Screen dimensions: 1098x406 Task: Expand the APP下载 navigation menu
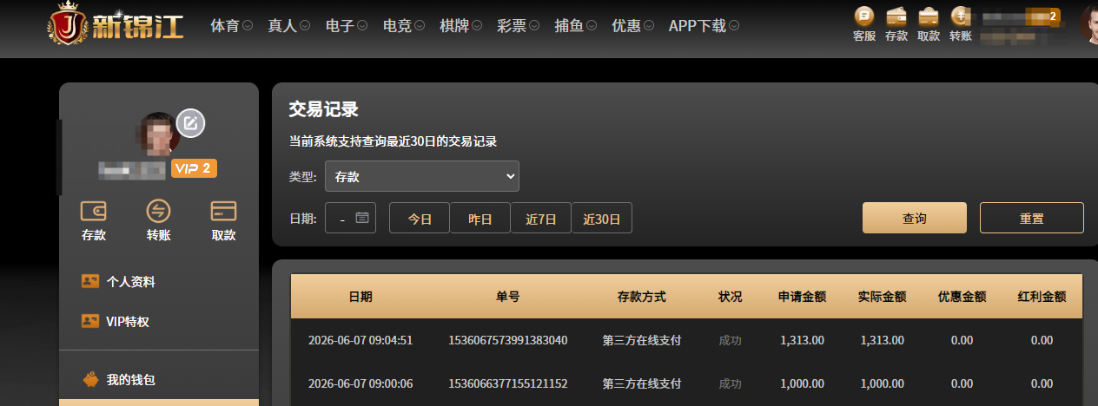(x=704, y=26)
